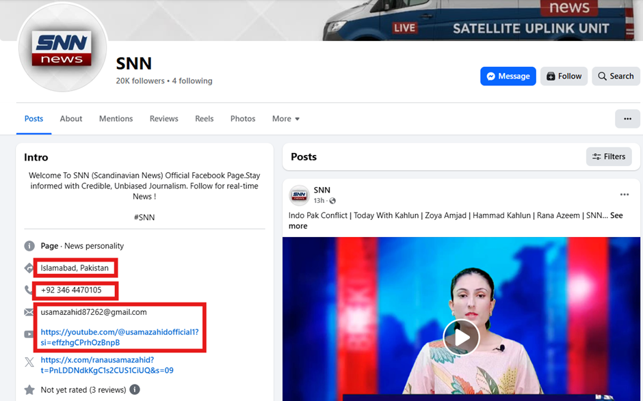Click the email envelope icon
Viewport: 643px width, 401px height.
coord(29,312)
